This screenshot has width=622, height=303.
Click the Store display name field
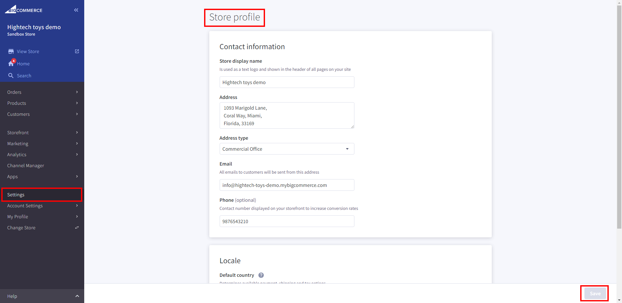(287, 82)
